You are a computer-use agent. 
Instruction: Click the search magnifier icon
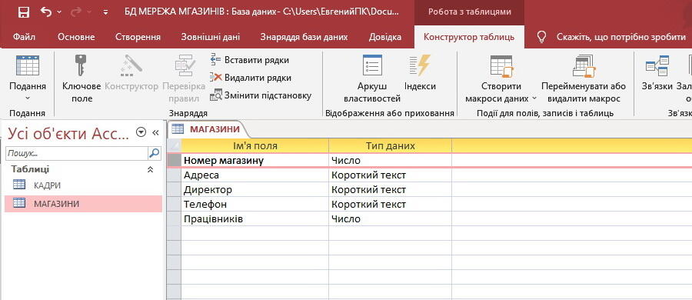coord(155,153)
